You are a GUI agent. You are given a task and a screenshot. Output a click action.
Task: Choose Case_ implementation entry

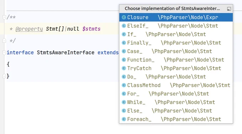pyautogui.click(x=176, y=51)
